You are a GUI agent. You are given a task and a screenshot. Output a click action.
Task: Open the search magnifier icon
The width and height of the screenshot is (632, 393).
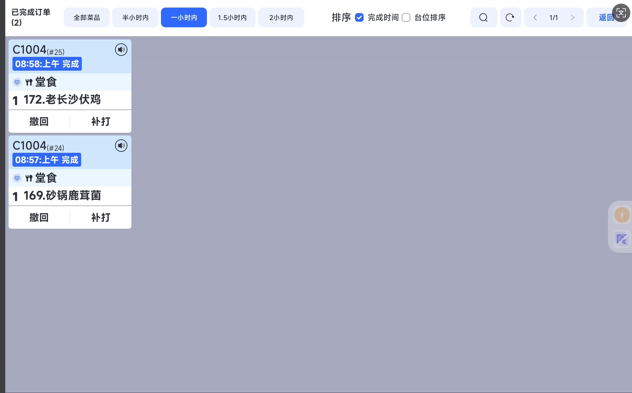[x=483, y=17]
